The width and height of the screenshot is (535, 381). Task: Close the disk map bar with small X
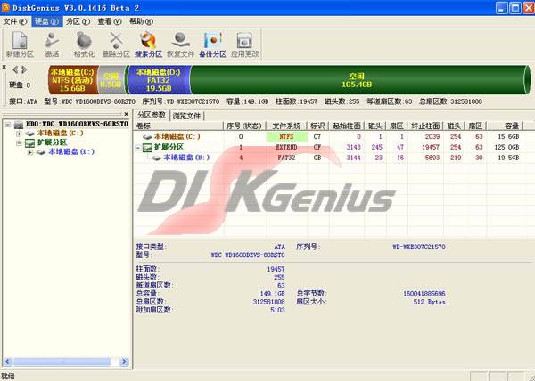click(x=4, y=67)
